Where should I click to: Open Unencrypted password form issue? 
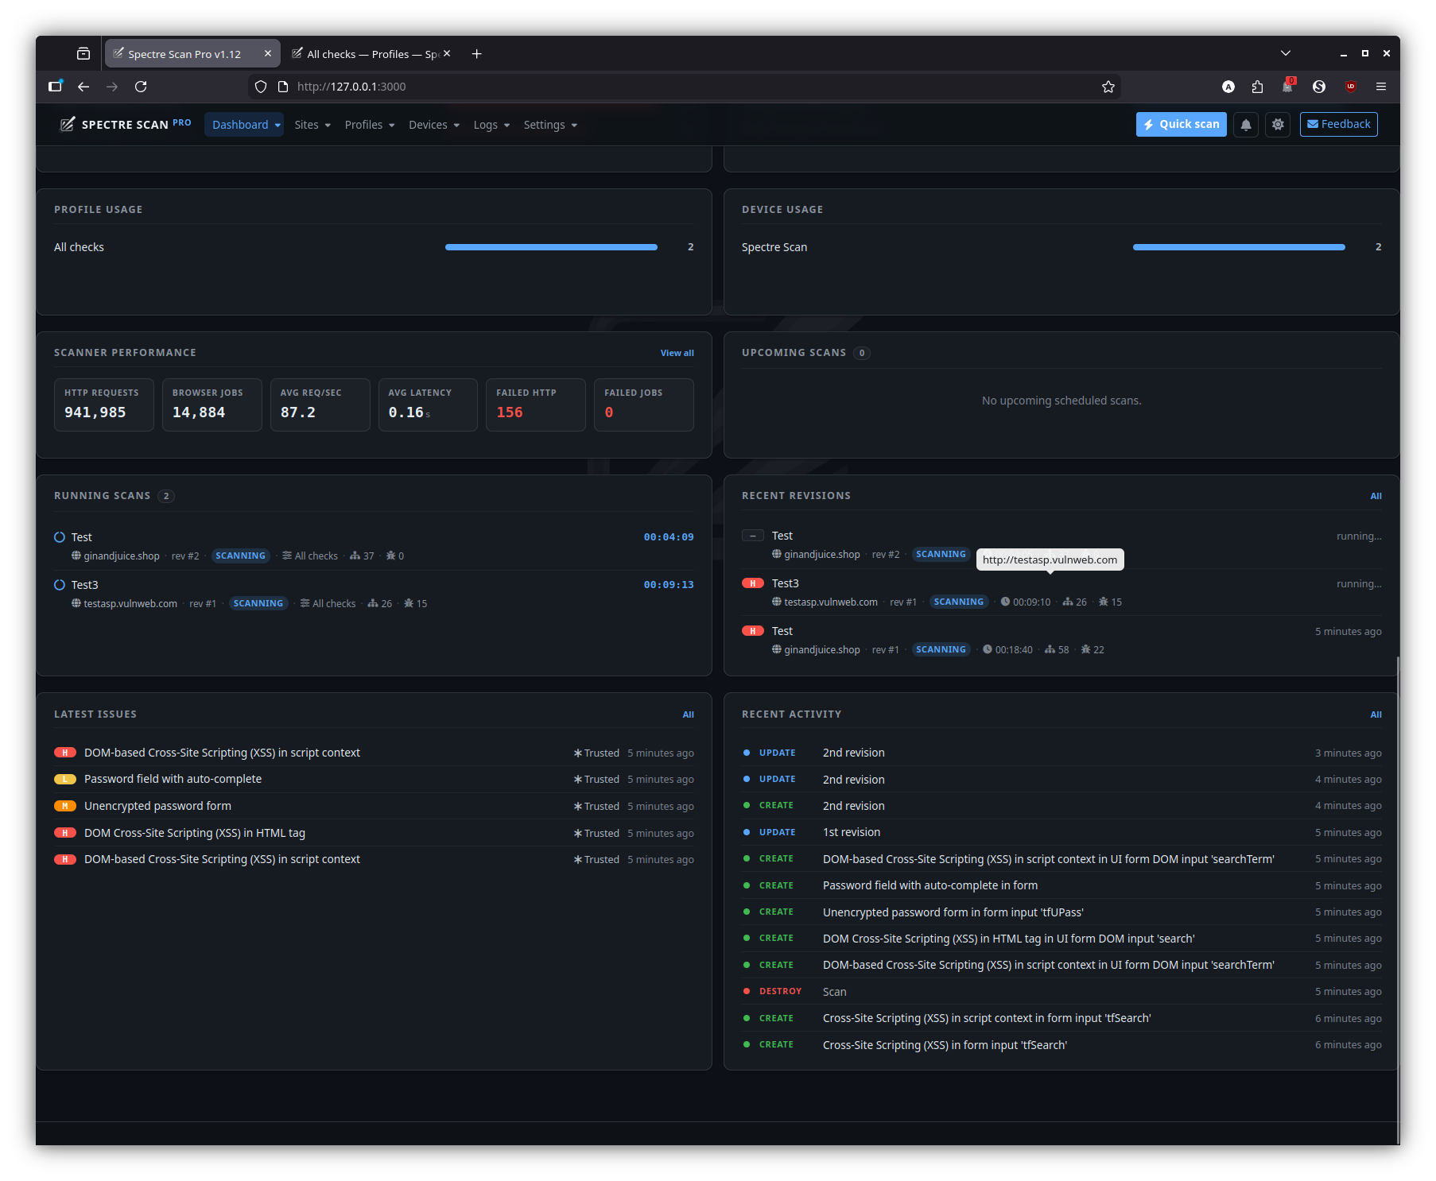(x=157, y=806)
